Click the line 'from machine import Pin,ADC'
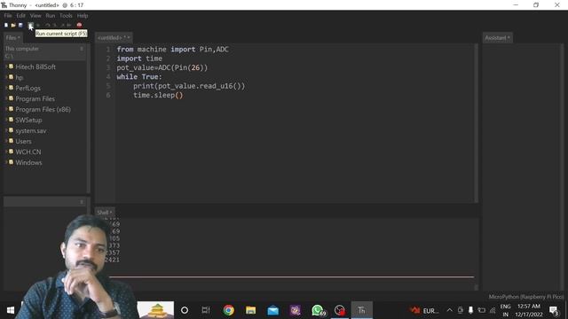Screen dimensions: 568x319 (x=172, y=50)
